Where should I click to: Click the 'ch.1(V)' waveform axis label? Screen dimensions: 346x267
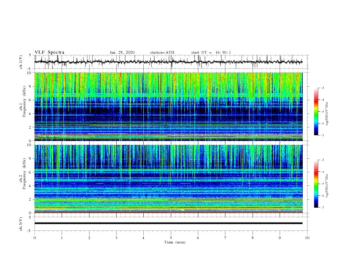click(21, 62)
